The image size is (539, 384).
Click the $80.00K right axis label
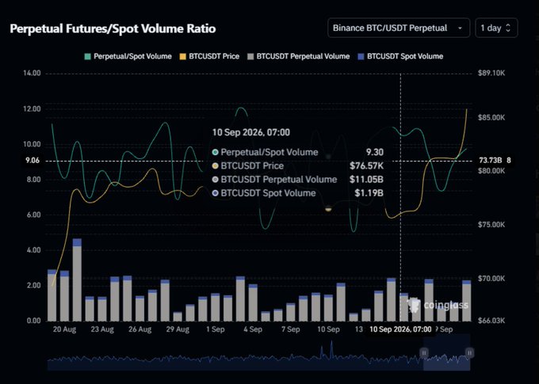(491, 171)
